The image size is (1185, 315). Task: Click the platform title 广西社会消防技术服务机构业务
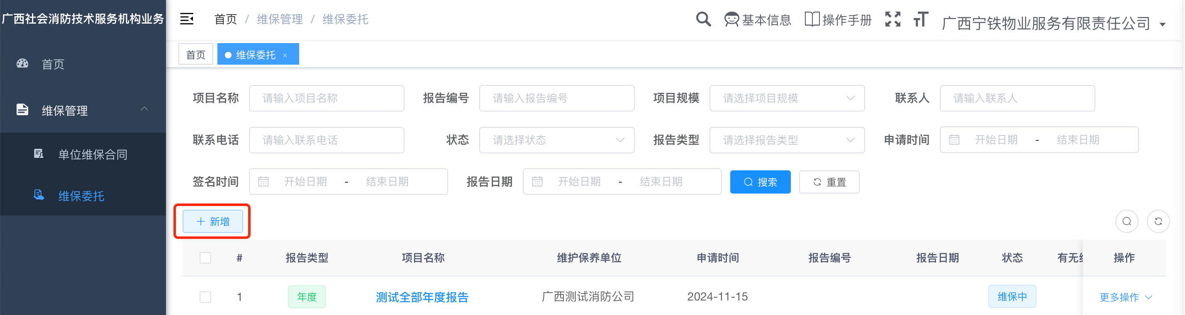[x=83, y=19]
